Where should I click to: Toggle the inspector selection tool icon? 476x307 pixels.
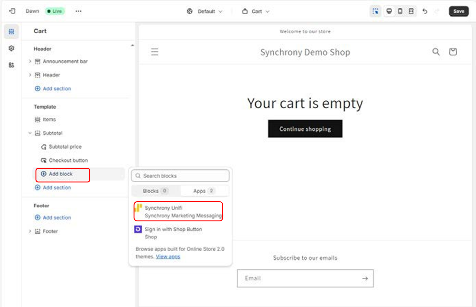[x=375, y=11]
